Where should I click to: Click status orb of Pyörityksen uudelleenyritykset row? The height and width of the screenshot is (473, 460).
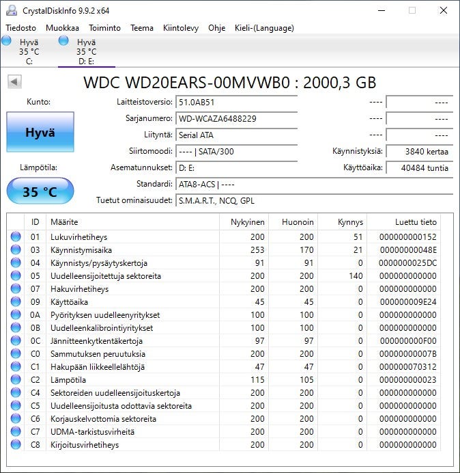tap(16, 314)
